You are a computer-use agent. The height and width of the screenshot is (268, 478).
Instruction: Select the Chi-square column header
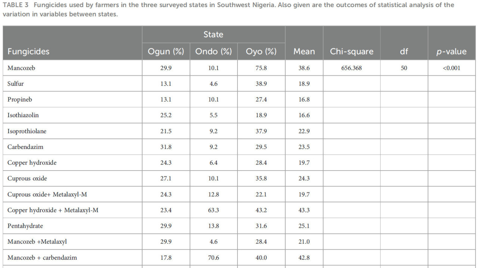351,52
